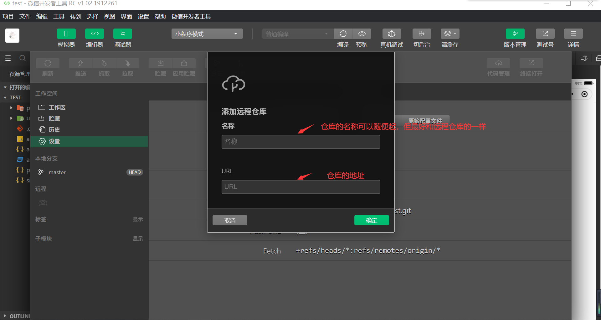The width and height of the screenshot is (601, 320).
Task: Click the 切后台 switch-to-background icon
Action: [x=422, y=34]
